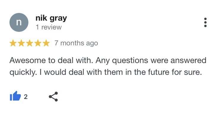Like the review with the thumbs-up icon

[15, 96]
